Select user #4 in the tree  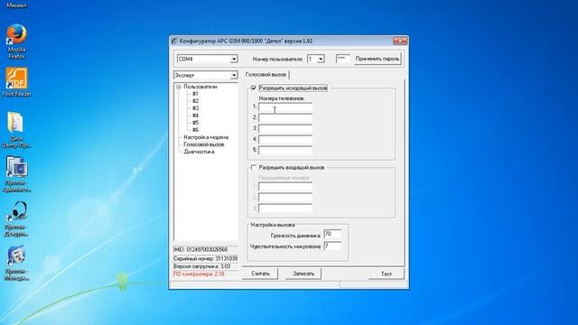195,116
